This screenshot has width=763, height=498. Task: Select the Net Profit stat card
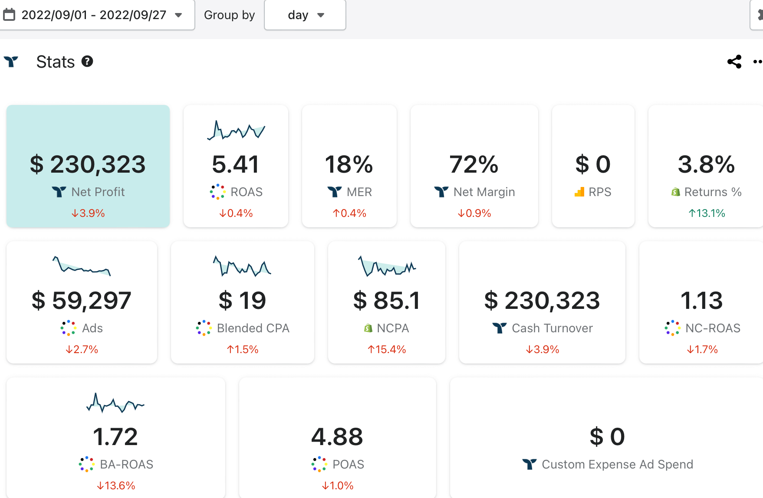(88, 166)
